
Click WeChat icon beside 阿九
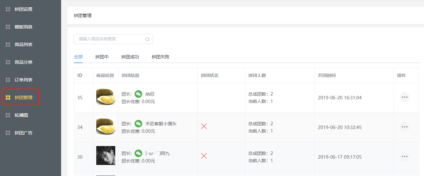[x=138, y=153]
